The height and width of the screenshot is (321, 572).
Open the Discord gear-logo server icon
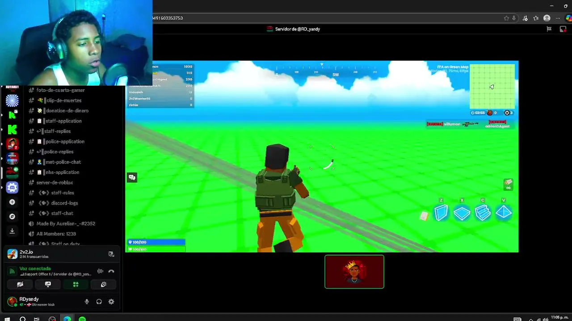point(12,187)
